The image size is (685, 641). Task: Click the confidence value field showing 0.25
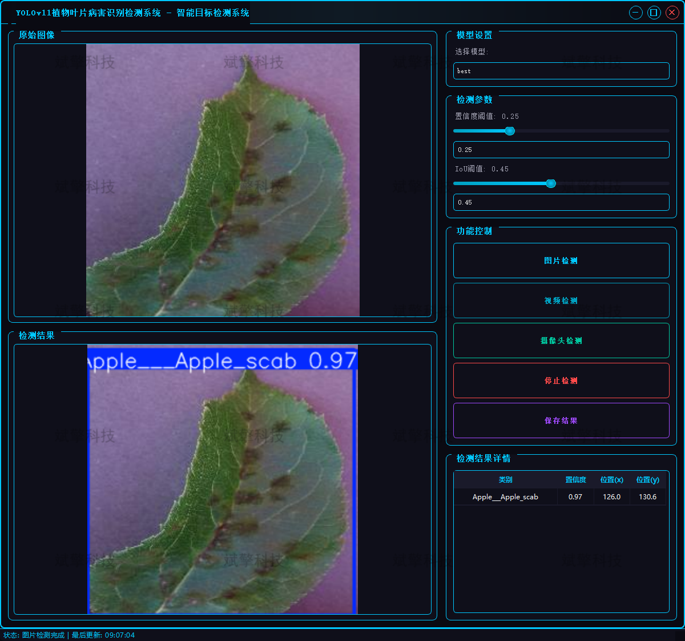tap(561, 150)
